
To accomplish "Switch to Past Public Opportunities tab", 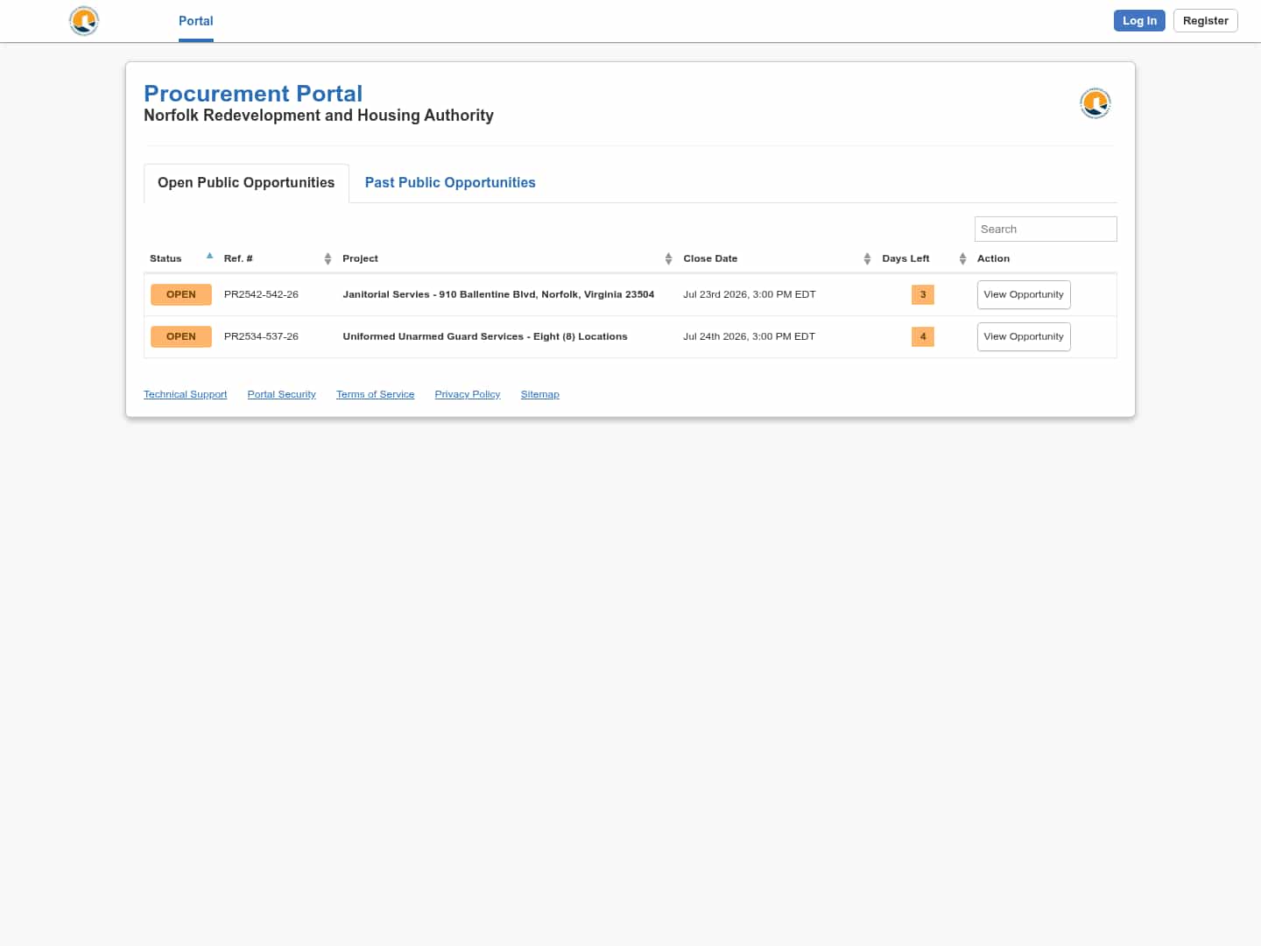I will point(450,182).
